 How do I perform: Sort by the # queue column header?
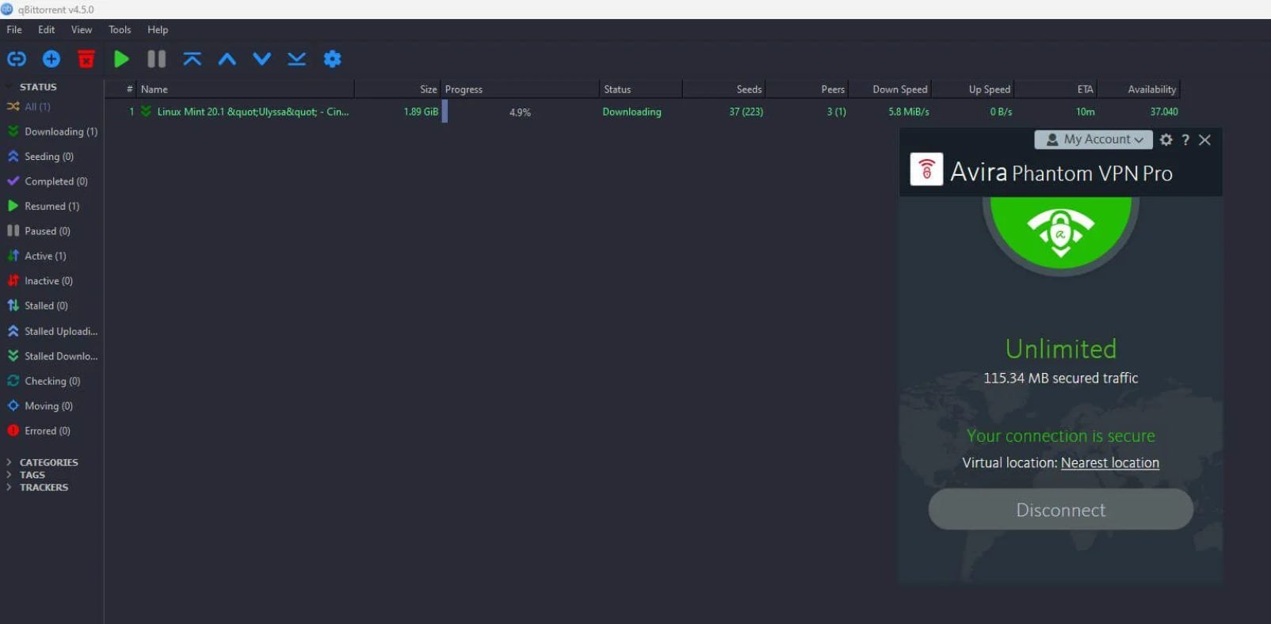[x=120, y=89]
